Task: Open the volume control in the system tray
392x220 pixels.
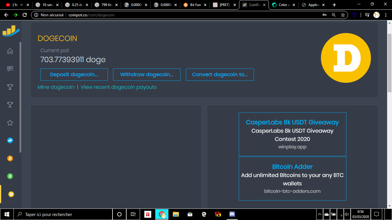Action: pos(347,214)
